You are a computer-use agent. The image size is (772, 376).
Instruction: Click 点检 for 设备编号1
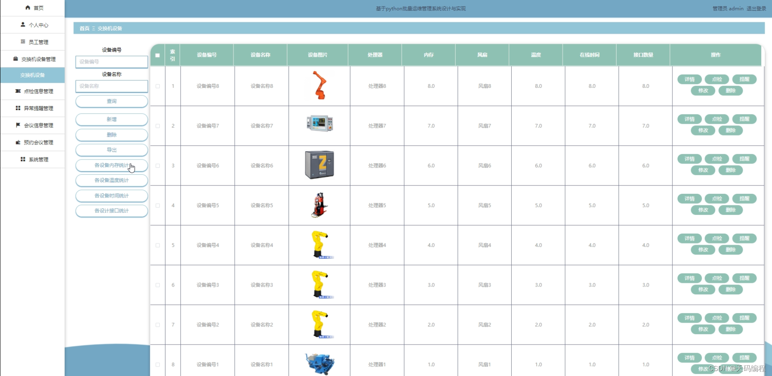(717, 357)
